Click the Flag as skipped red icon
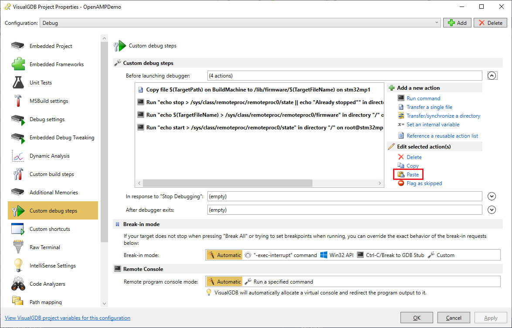The image size is (512, 328). coord(401,183)
